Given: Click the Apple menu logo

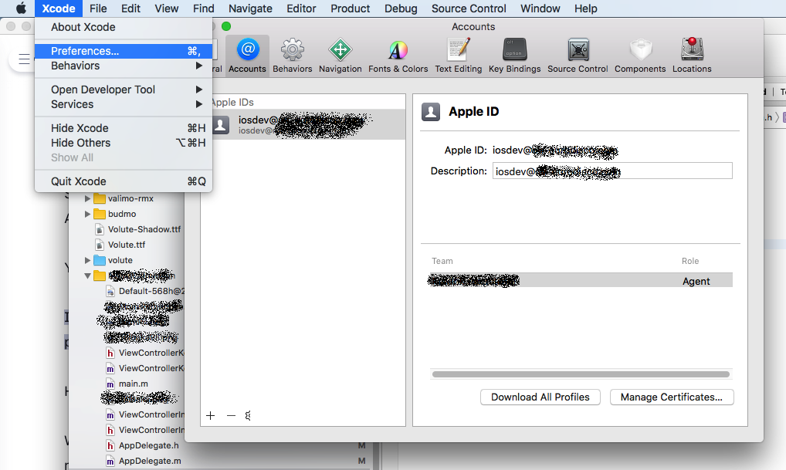Looking at the screenshot, I should tap(21, 8).
